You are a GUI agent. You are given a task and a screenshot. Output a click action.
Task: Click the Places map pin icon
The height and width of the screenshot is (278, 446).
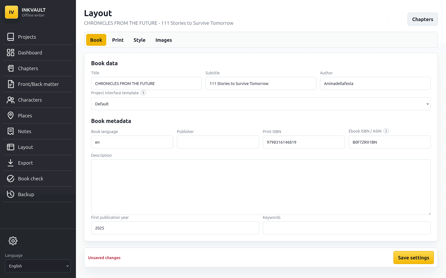11,116
